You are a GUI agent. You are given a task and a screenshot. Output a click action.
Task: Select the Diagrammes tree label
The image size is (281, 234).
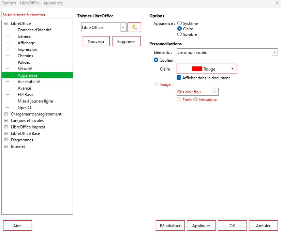[x=22, y=140]
